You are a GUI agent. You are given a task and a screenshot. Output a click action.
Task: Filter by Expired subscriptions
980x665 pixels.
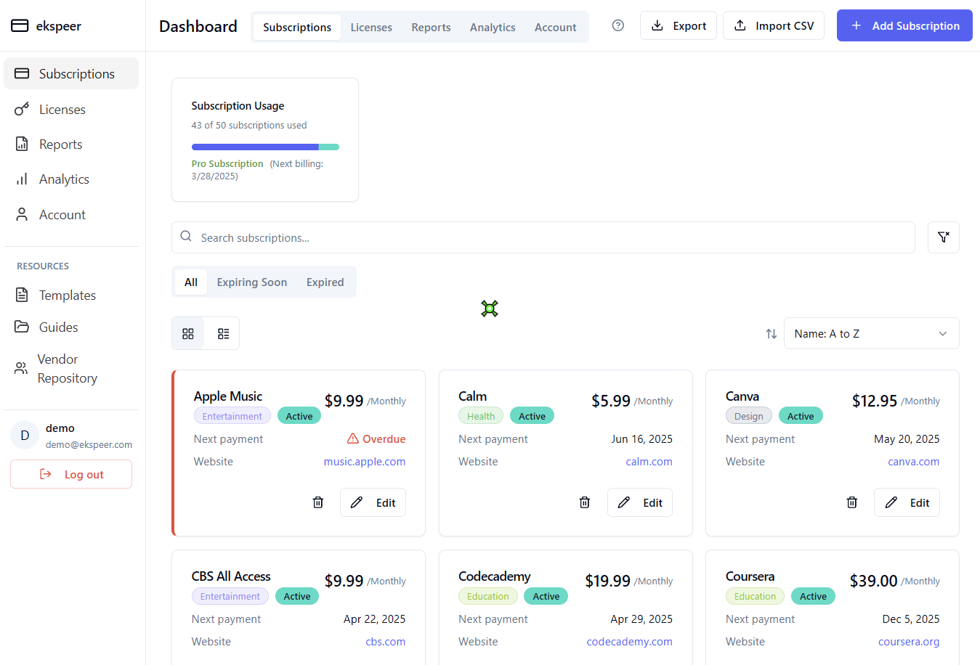325,282
